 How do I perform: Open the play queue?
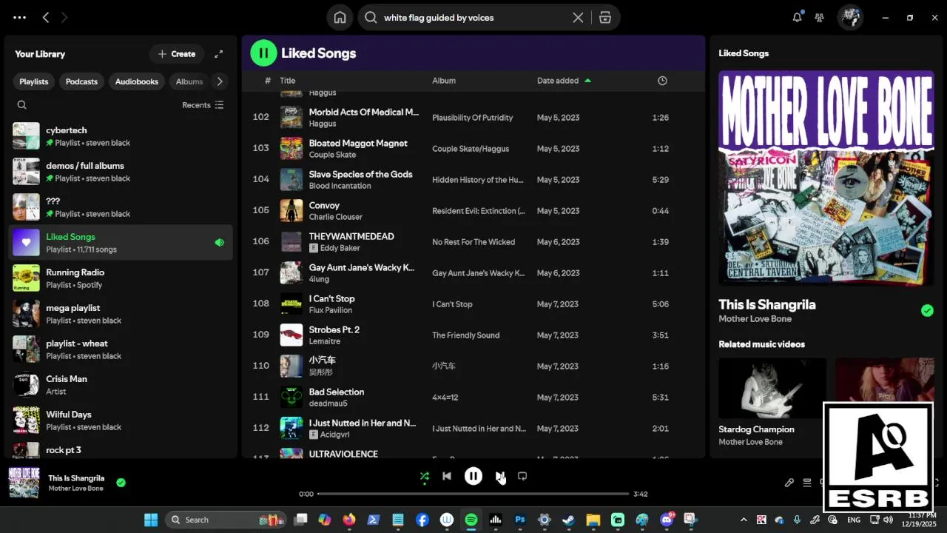[807, 483]
